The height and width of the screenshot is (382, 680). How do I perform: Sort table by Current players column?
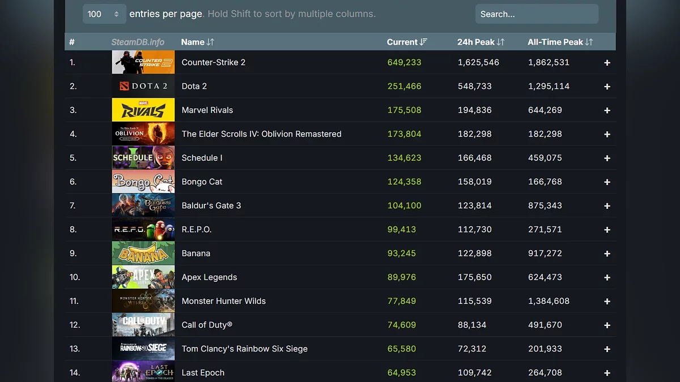pos(407,42)
